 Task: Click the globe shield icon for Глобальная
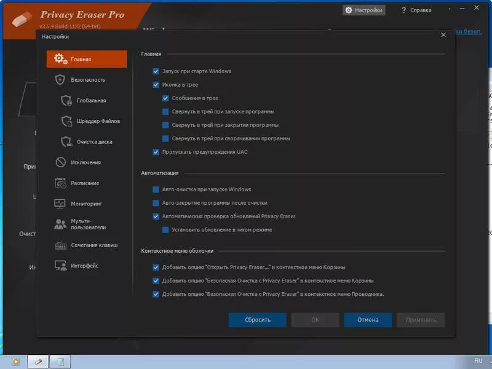pyautogui.click(x=66, y=100)
